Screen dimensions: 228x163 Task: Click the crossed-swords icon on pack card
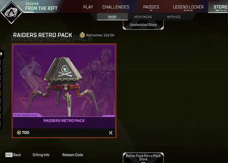coord(111,133)
